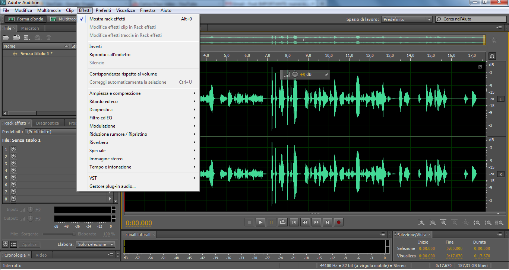Screen dimensions: 509x270
Task: Click the Open File folder icon
Action: coord(6,38)
